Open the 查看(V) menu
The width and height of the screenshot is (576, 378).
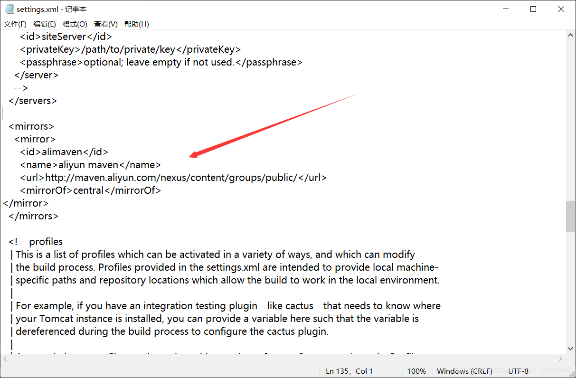tap(106, 24)
